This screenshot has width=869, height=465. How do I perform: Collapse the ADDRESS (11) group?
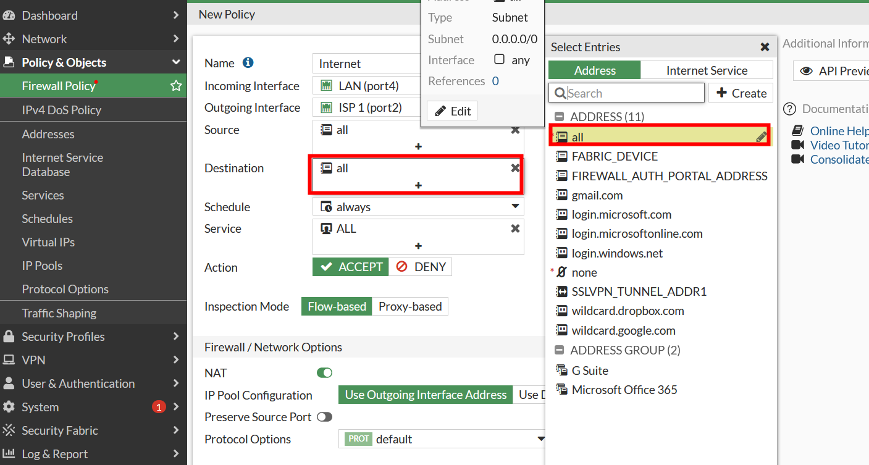tap(560, 117)
